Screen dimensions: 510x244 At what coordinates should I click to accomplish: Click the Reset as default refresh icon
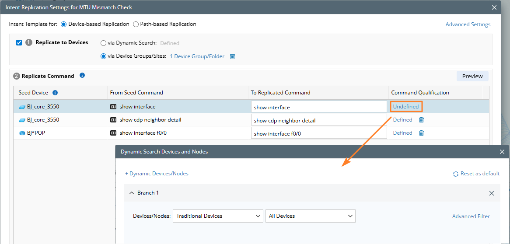(x=456, y=174)
